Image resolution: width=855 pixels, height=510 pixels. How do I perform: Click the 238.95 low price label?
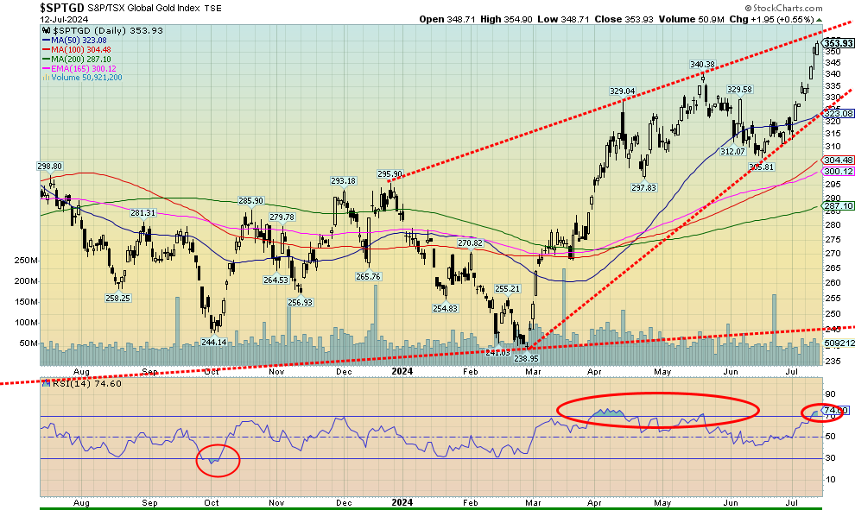pos(526,357)
